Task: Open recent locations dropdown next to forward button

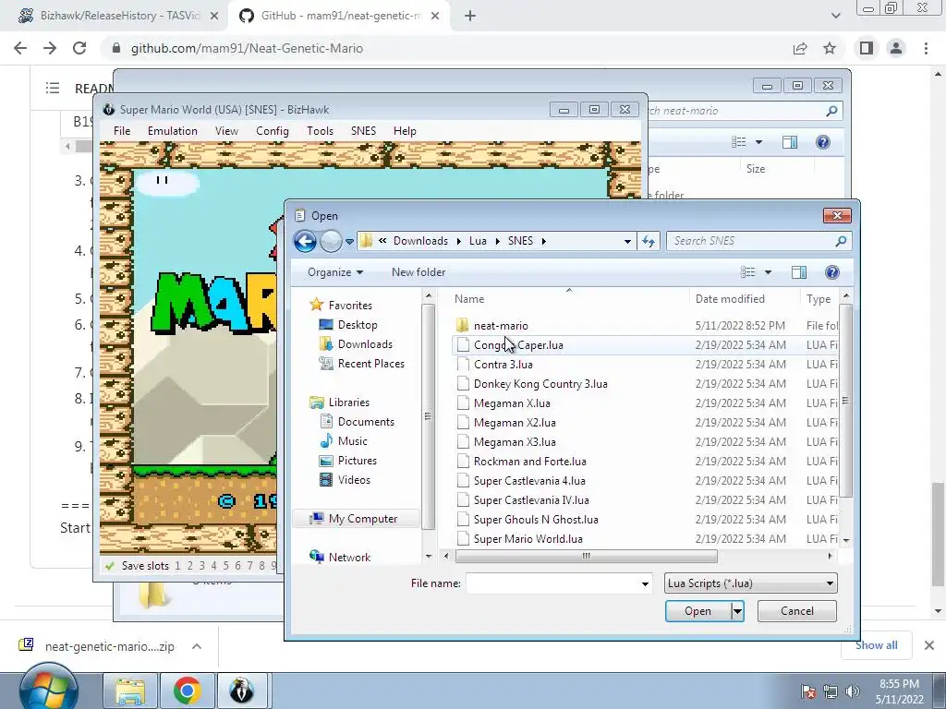Action: (x=349, y=242)
